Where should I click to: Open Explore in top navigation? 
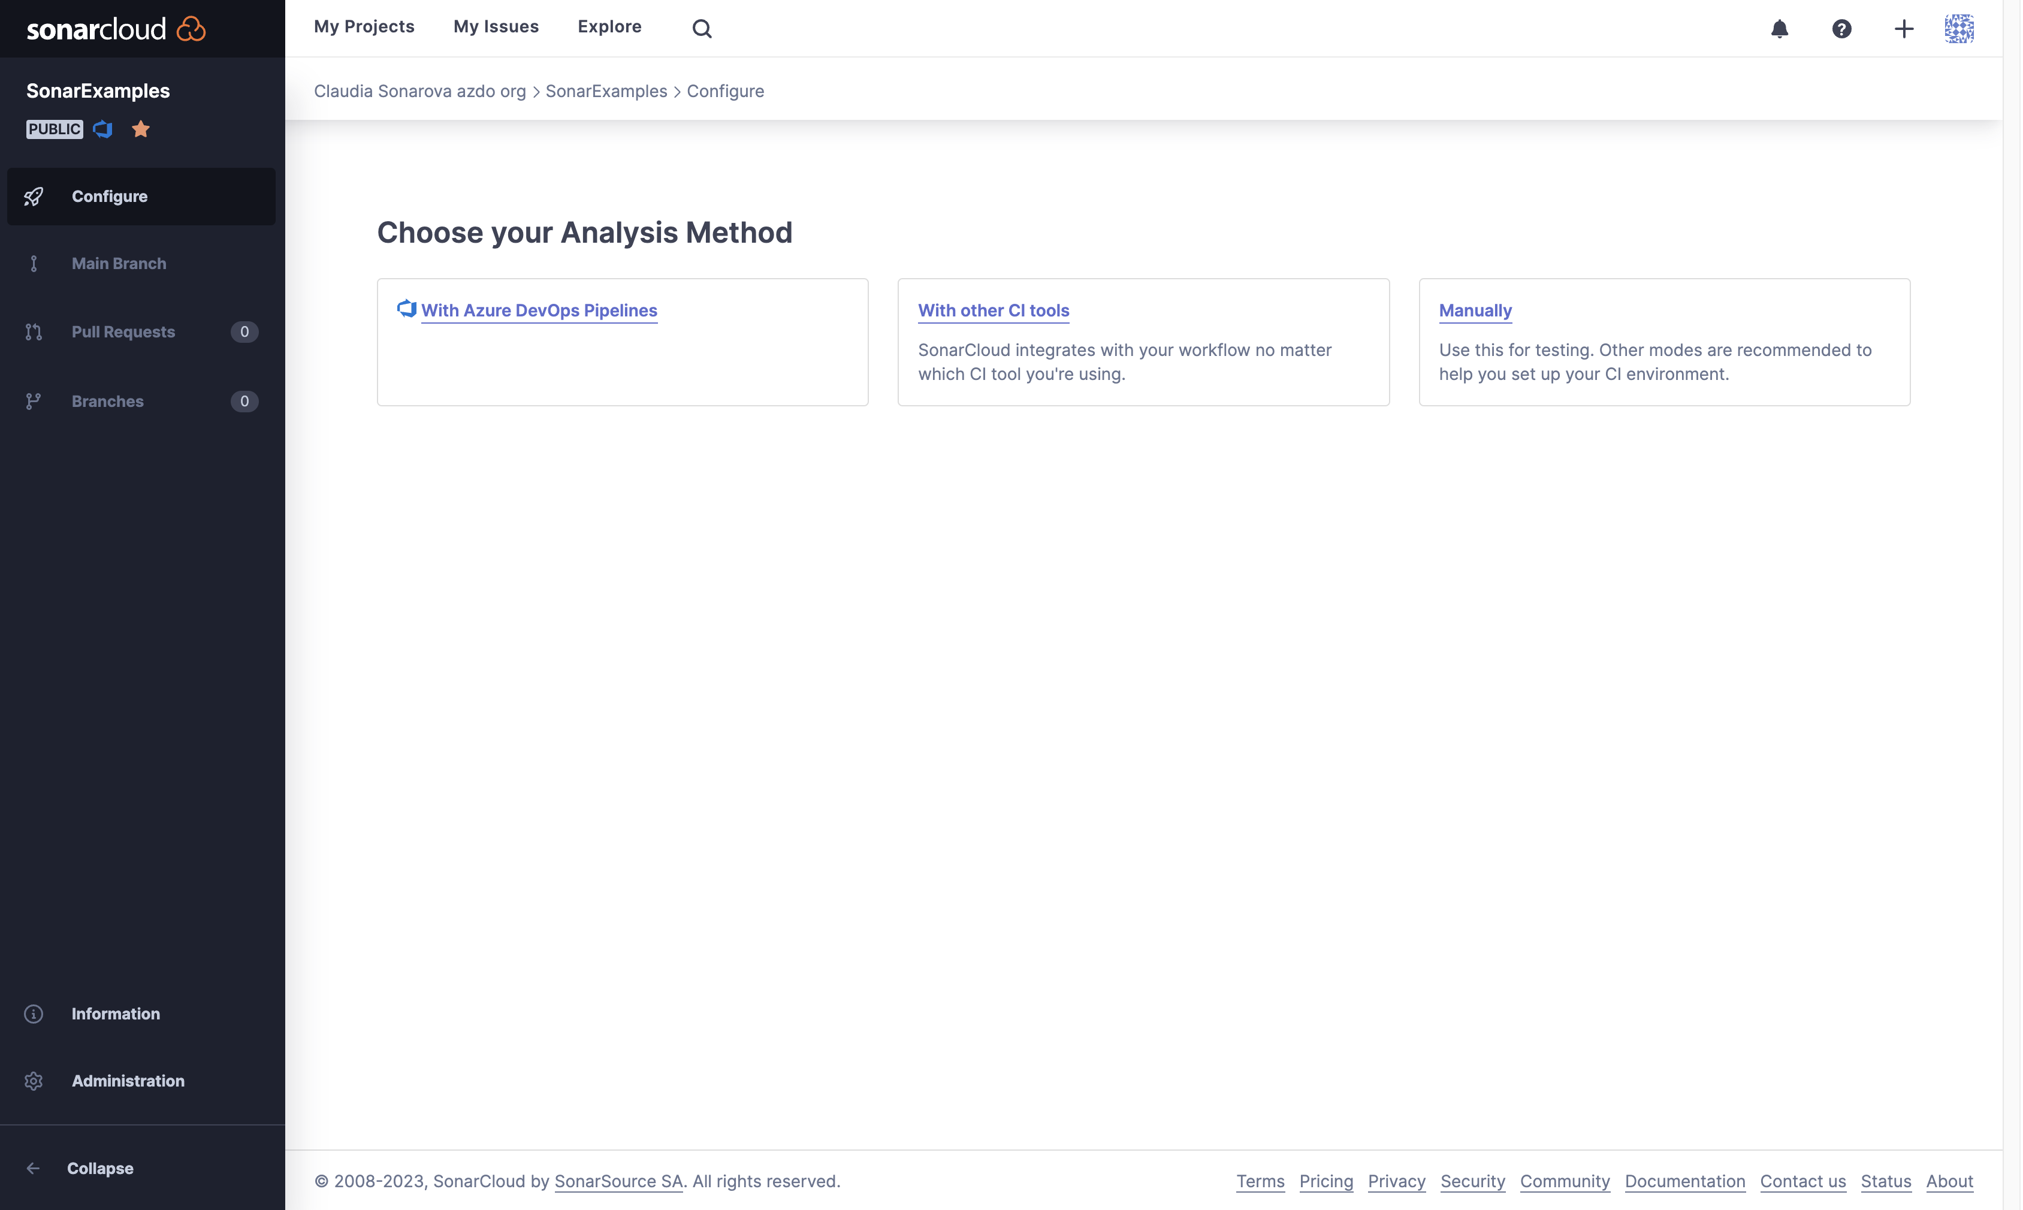click(x=609, y=27)
